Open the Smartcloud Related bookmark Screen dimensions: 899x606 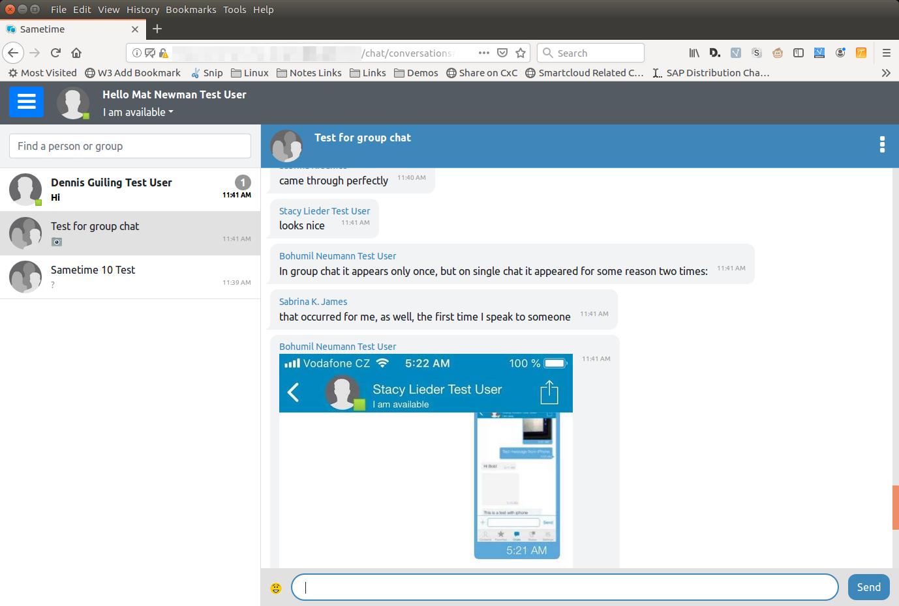pyautogui.click(x=585, y=73)
